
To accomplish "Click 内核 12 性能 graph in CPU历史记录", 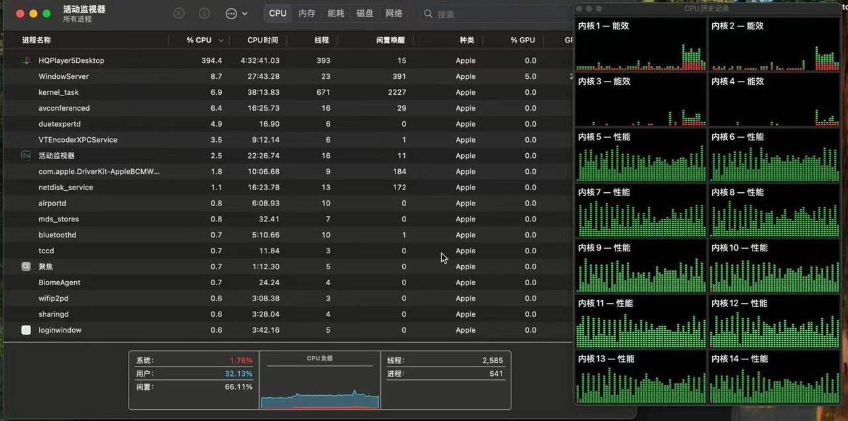I will (x=774, y=322).
